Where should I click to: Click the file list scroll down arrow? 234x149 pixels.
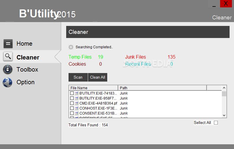(224, 115)
